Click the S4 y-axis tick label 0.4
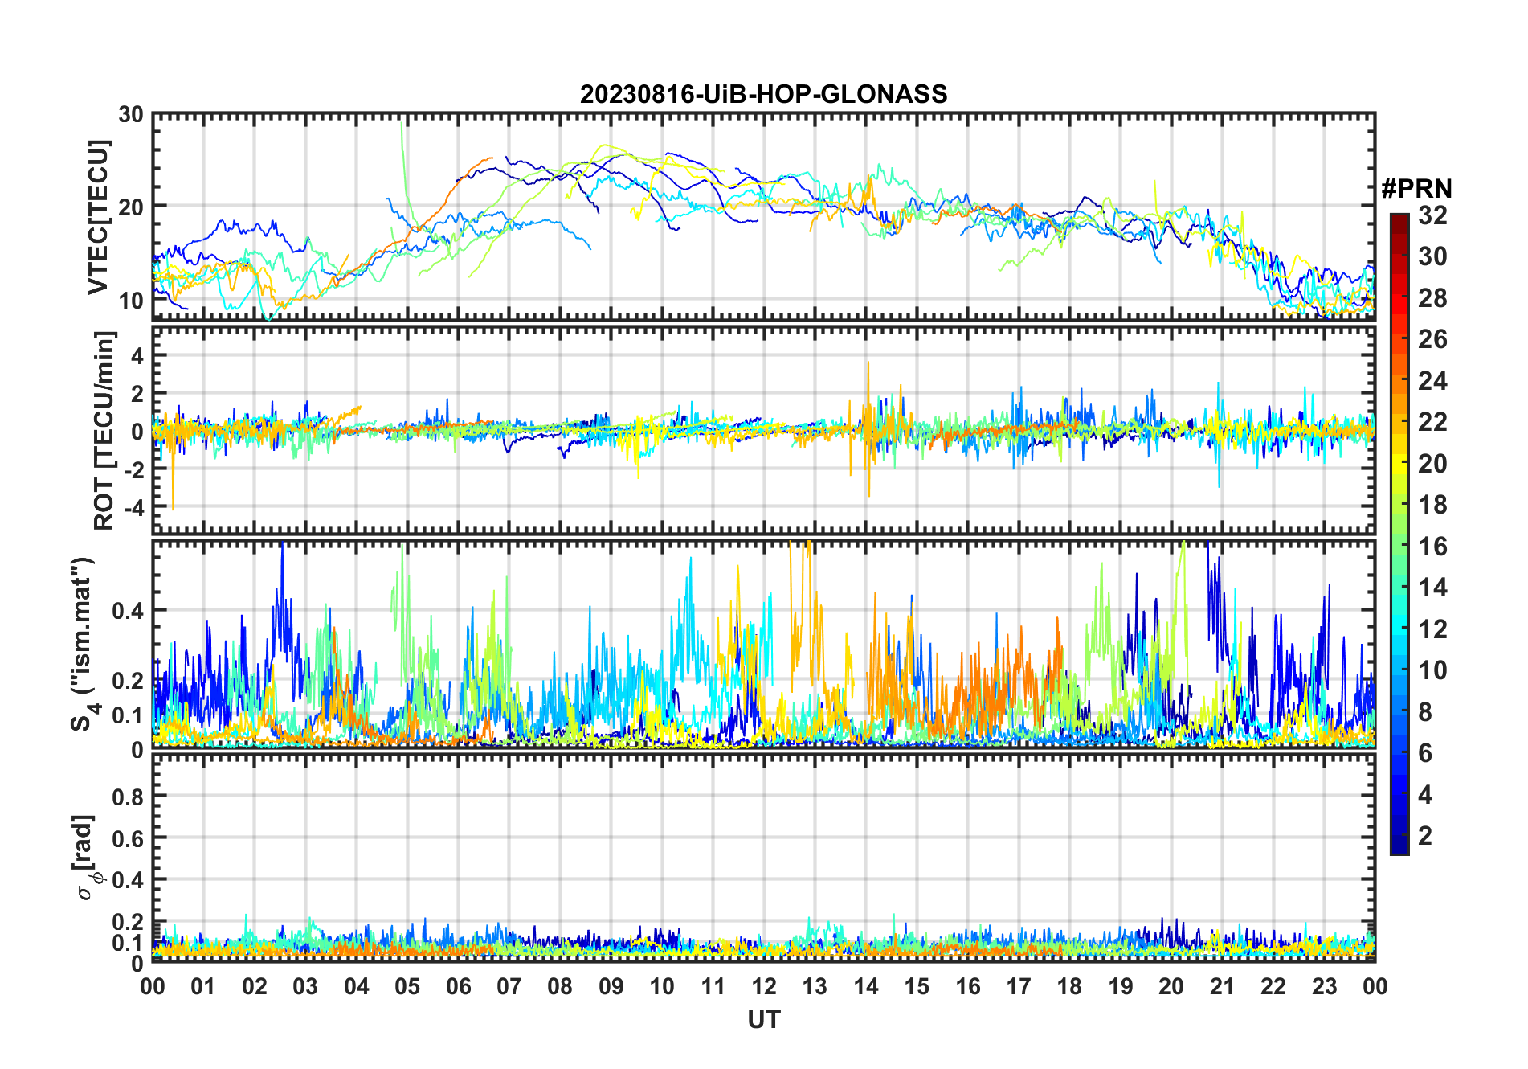The image size is (1528, 1069). [129, 611]
